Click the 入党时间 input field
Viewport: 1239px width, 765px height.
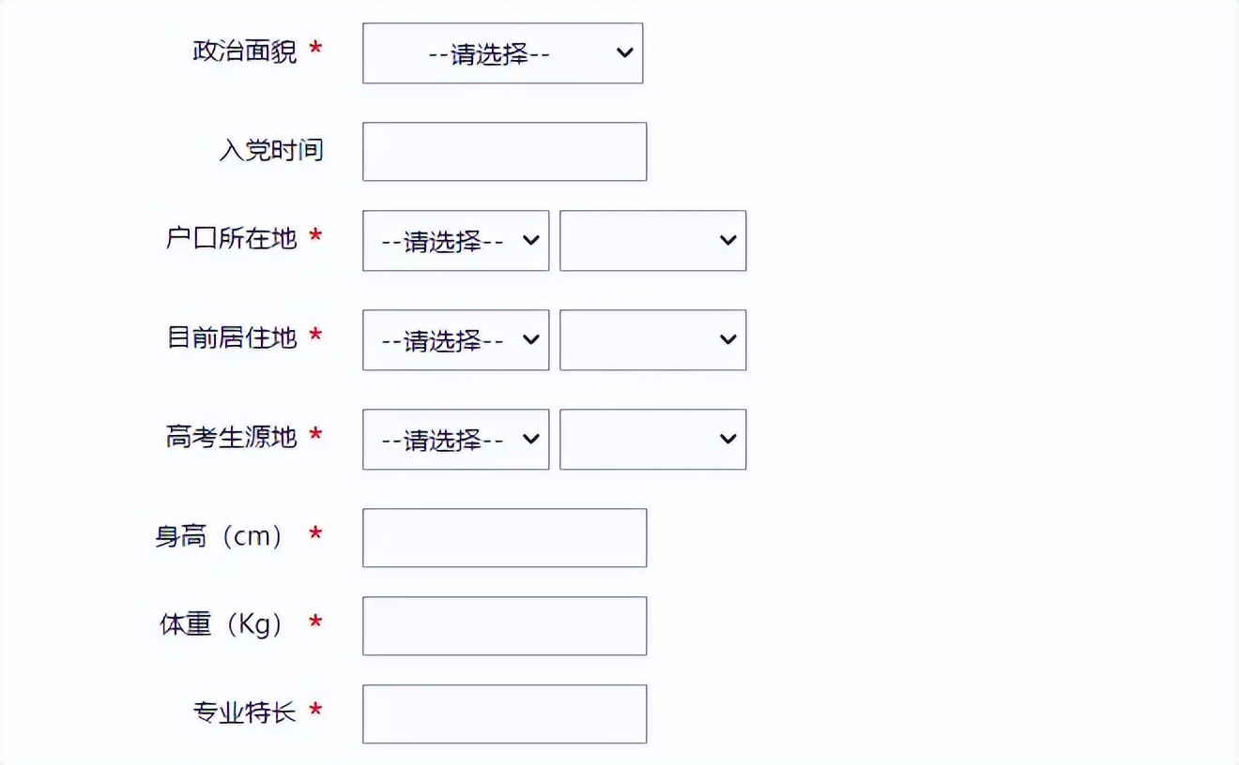pos(504,151)
